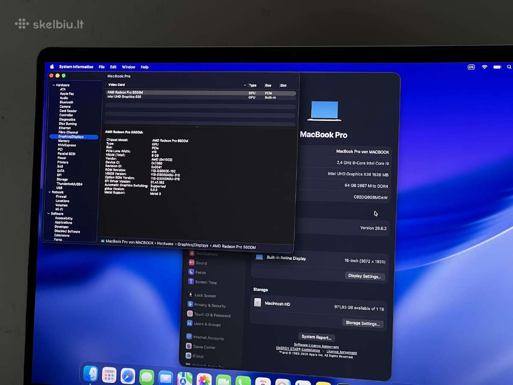Click the Bus column header
Screen dimensions: 513x385
point(268,86)
